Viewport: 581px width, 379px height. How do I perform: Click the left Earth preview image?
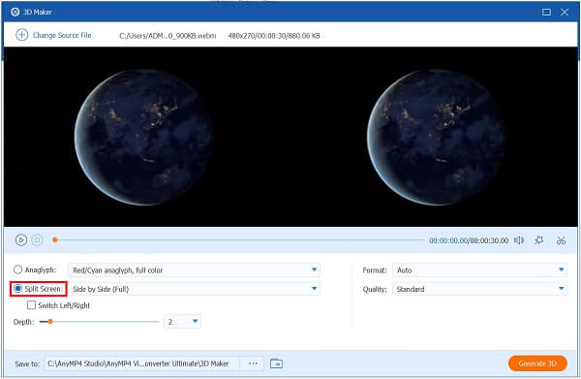(142, 137)
